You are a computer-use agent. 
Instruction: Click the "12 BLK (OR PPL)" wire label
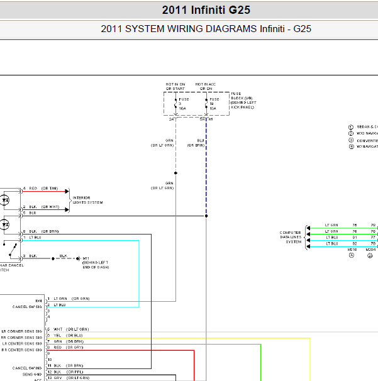[65, 372]
